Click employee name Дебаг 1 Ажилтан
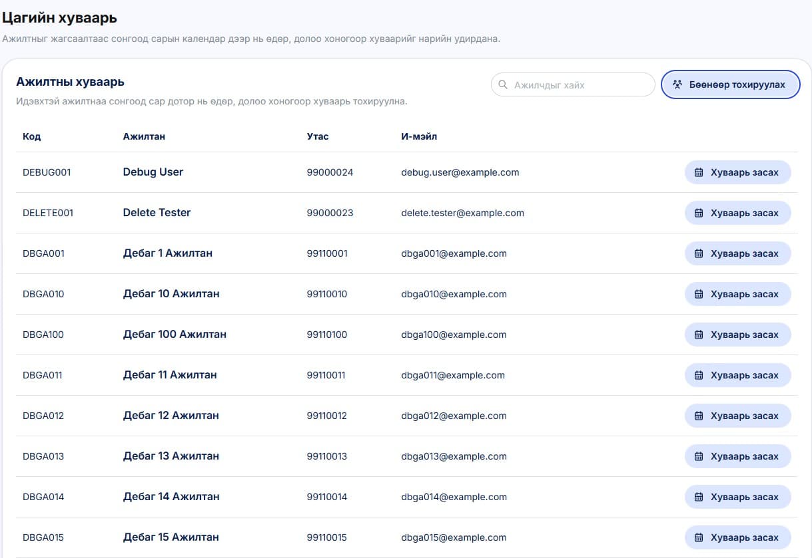 (x=168, y=253)
